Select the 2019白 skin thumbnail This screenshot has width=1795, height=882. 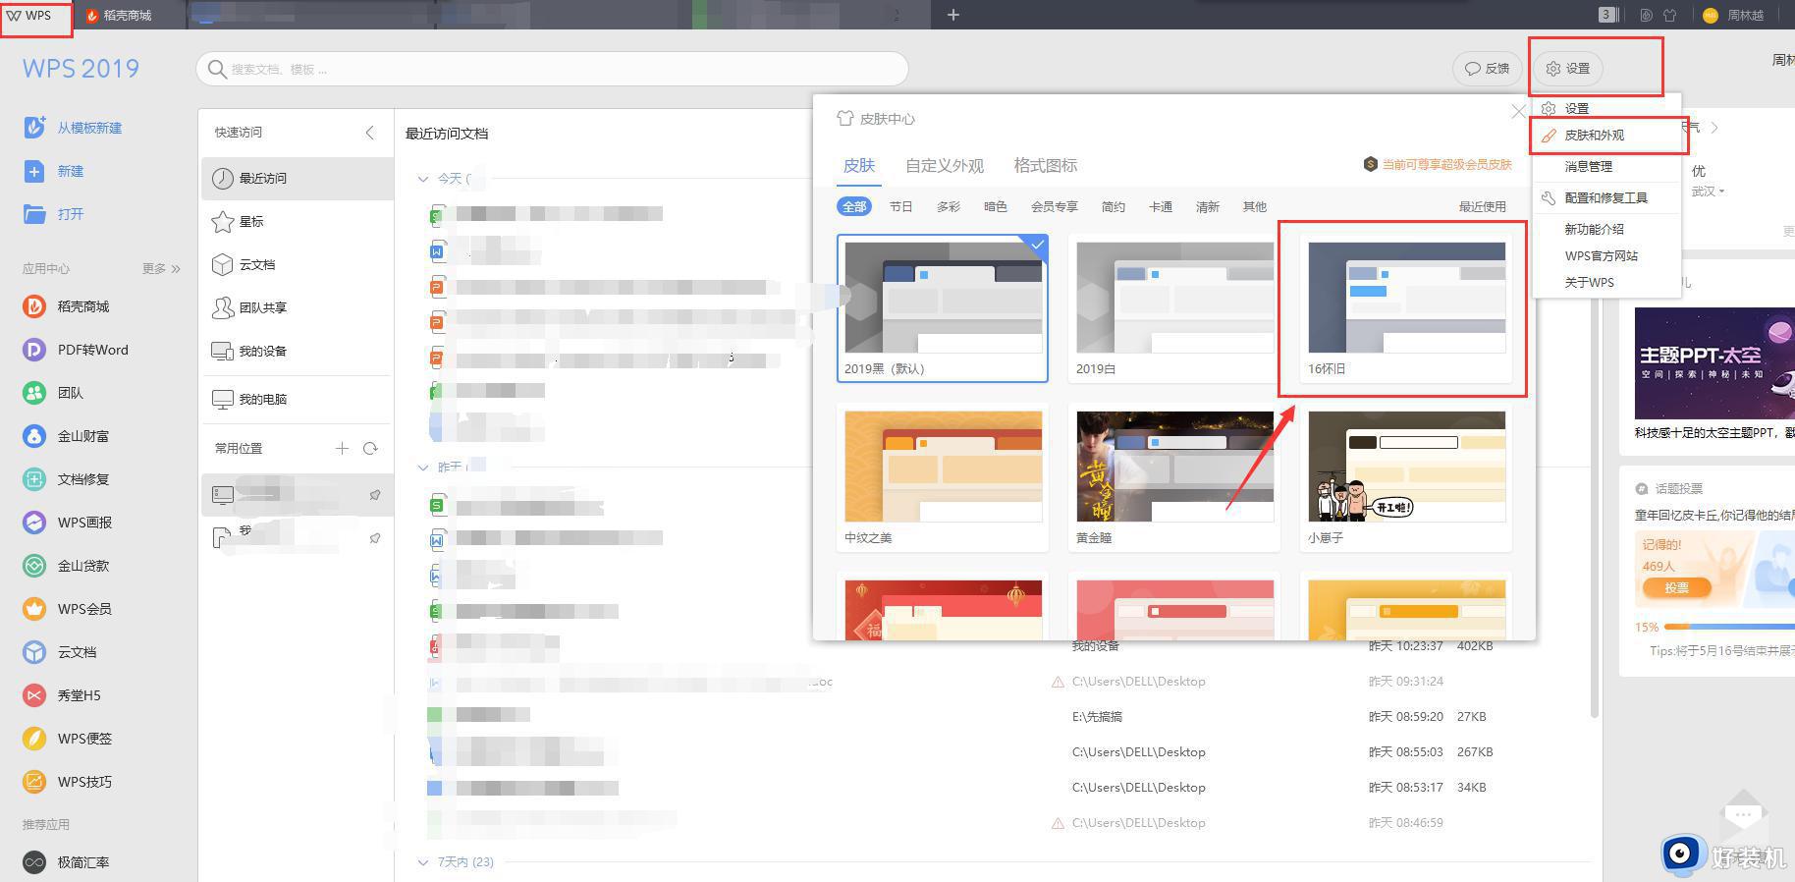point(1174,308)
